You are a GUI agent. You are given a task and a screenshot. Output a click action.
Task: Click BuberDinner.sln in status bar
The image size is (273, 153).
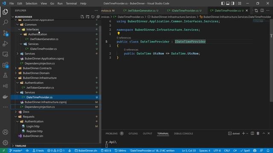pos(86,150)
